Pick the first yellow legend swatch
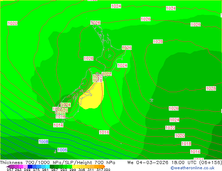 click(x=74, y=166)
